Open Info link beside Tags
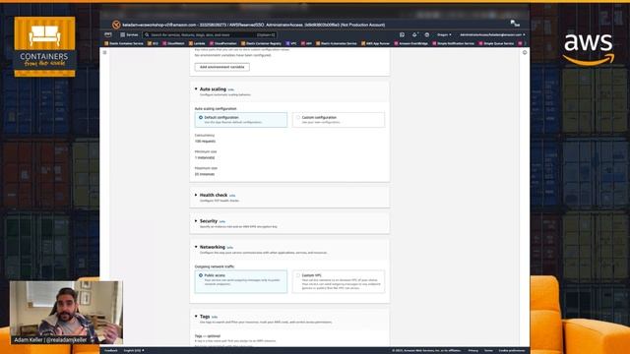 tap(215, 317)
